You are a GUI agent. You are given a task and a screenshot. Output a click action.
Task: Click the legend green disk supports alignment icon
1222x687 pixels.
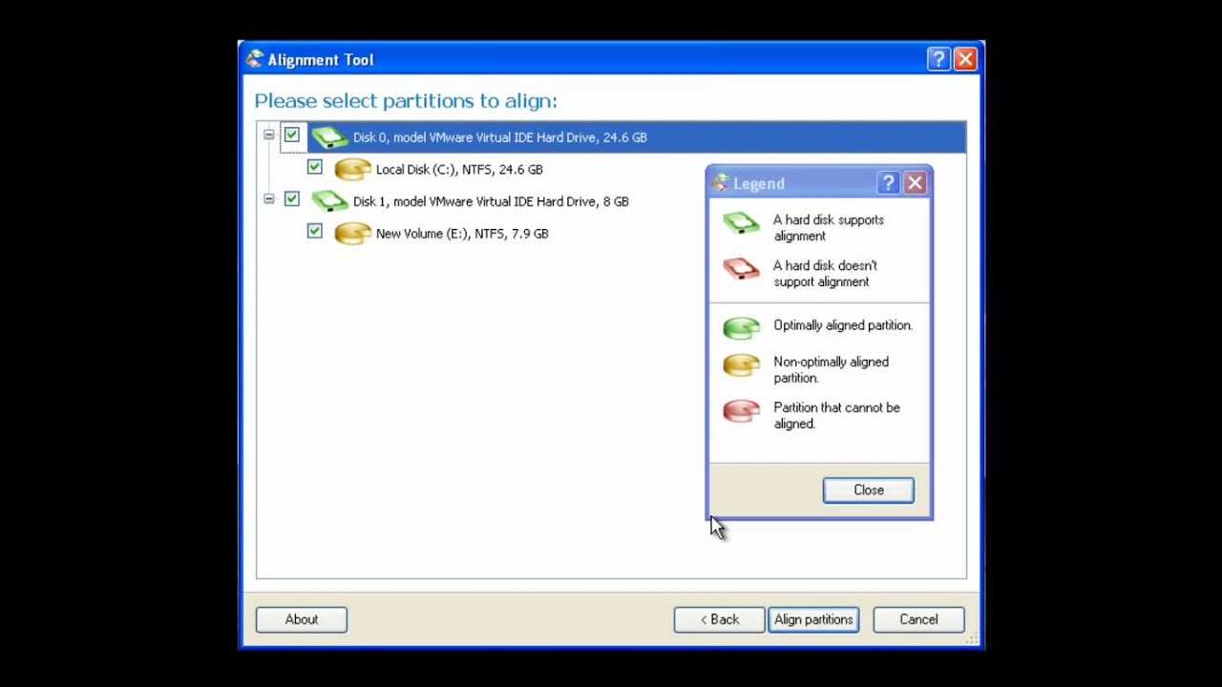[741, 223]
